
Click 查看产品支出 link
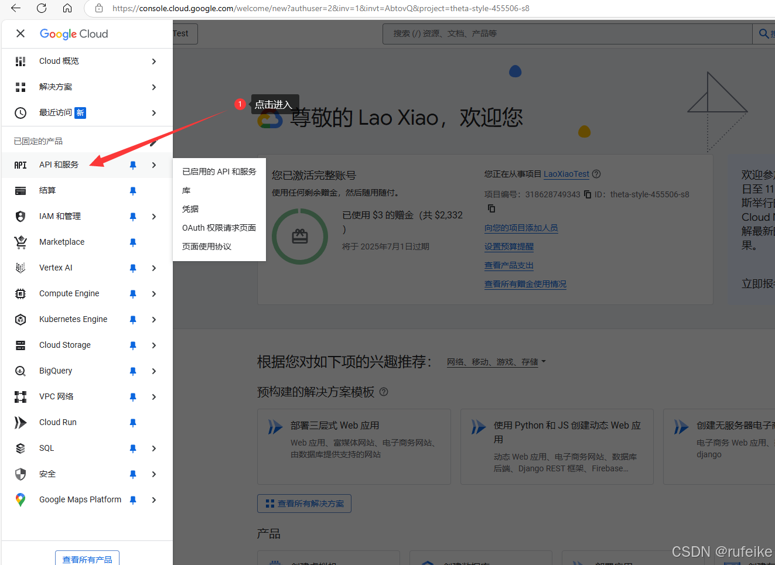508,265
